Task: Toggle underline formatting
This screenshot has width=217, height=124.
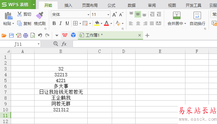Action: [67, 23]
